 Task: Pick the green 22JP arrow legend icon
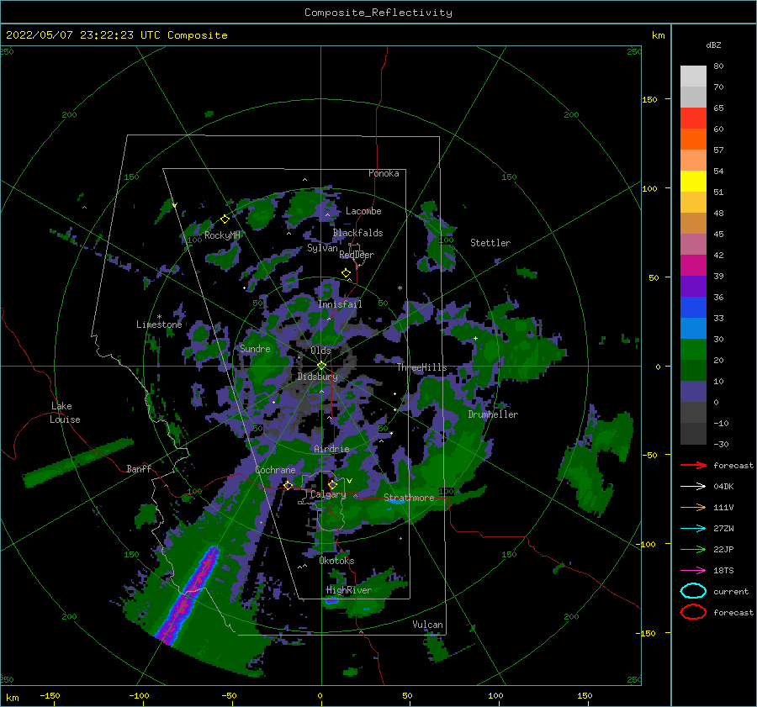coord(693,549)
